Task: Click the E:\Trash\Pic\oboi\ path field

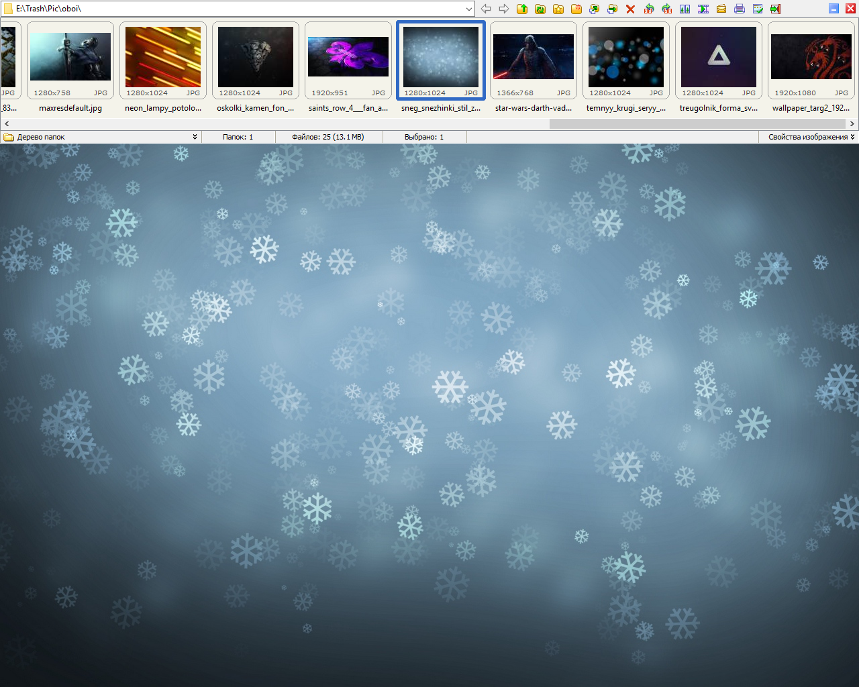Action: pyautogui.click(x=238, y=9)
